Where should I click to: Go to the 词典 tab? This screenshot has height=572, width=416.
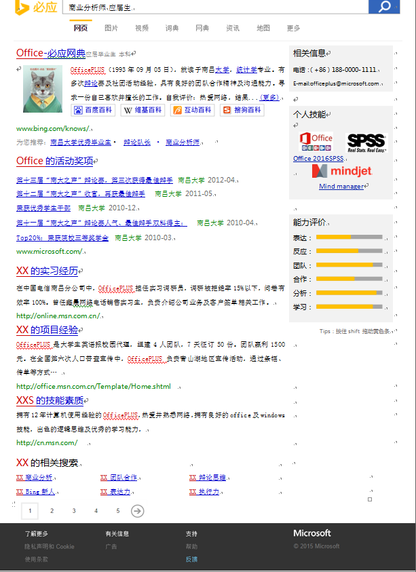coord(172,28)
